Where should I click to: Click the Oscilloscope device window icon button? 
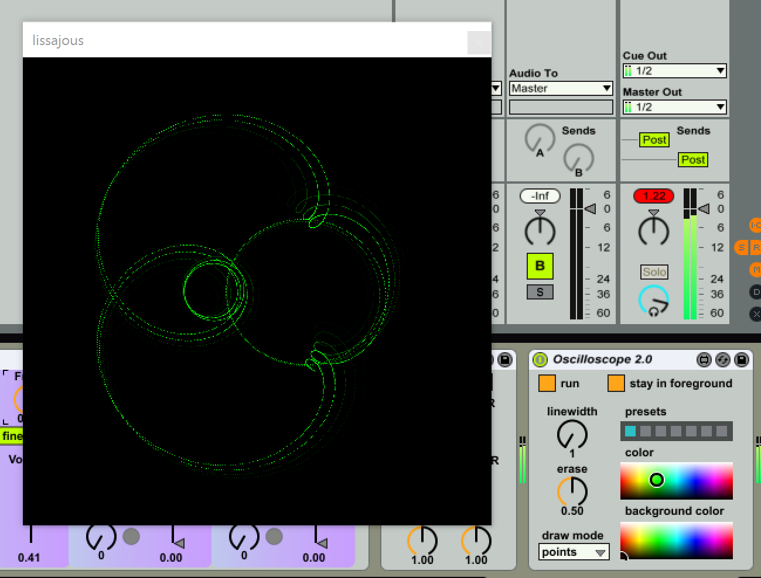point(704,360)
